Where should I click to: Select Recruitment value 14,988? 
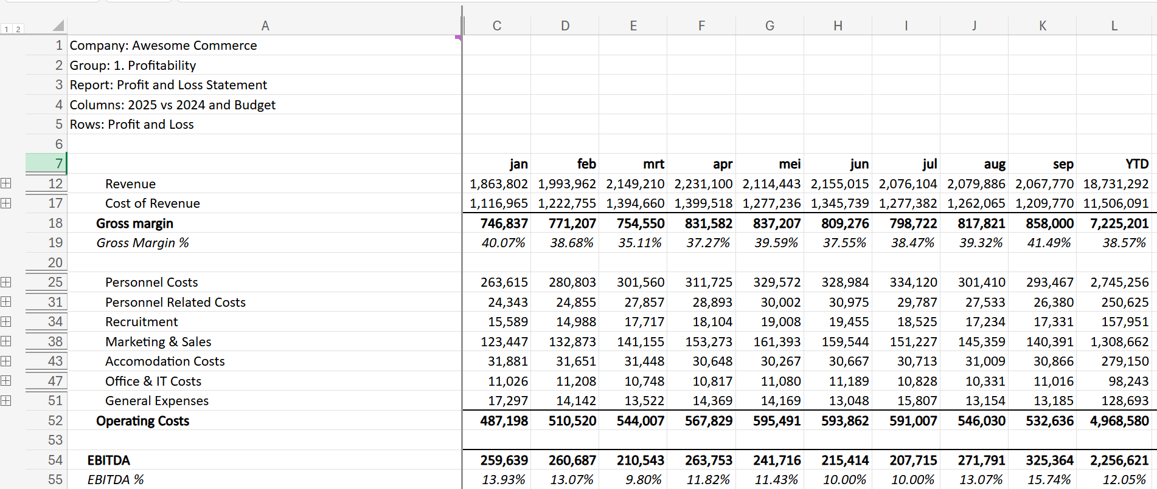(565, 321)
